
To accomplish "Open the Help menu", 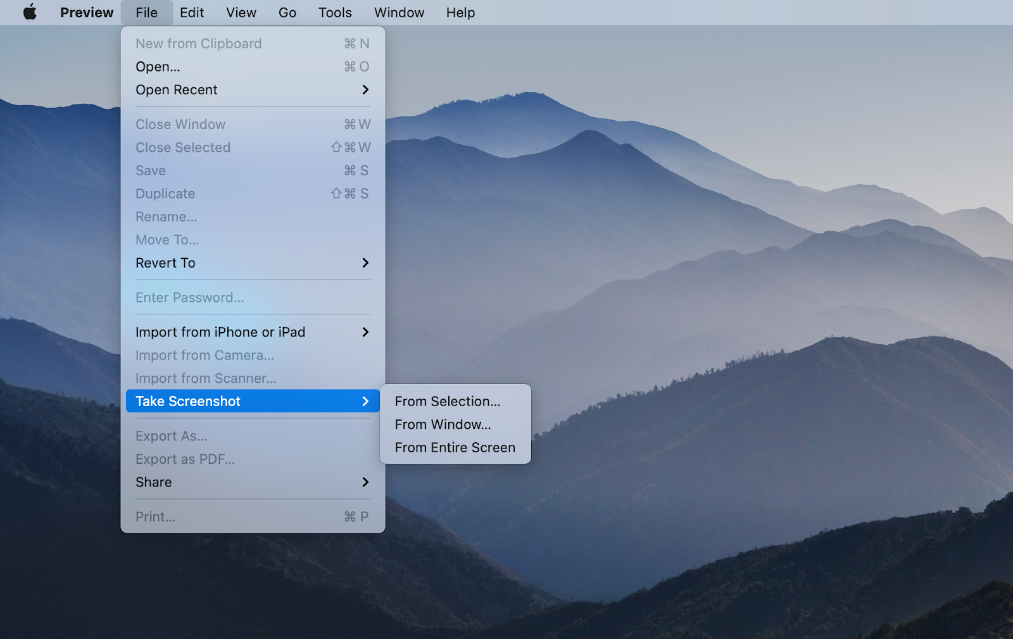I will click(460, 12).
